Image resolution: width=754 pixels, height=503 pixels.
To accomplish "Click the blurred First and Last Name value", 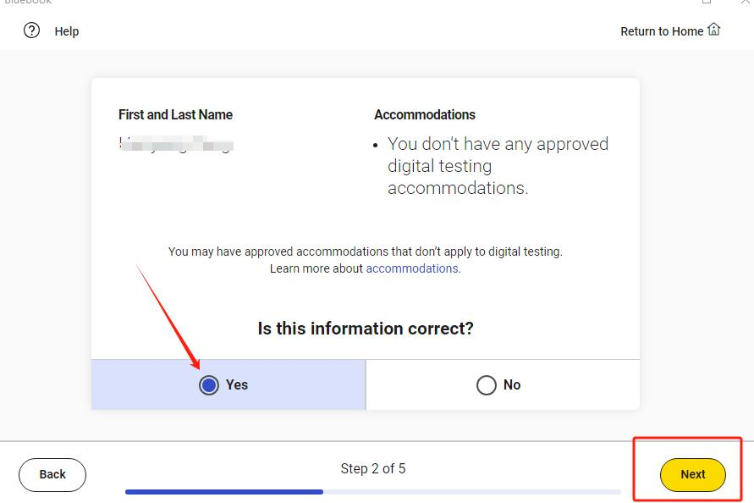I will (x=176, y=145).
